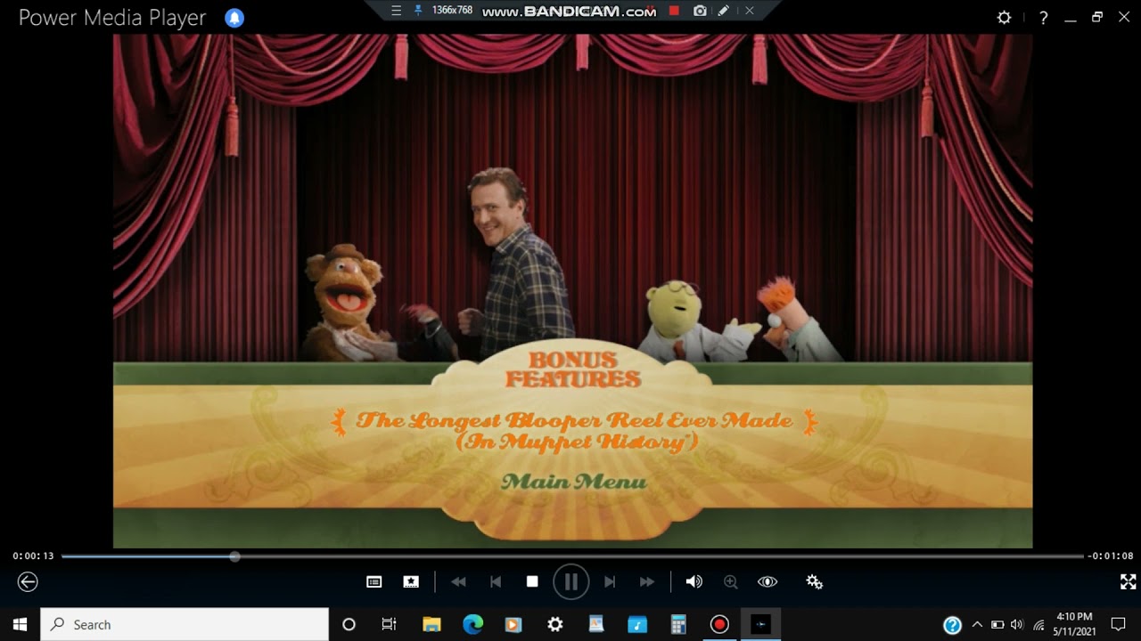
Task: Open Cortana circle on the taskbar
Action: pos(349,624)
